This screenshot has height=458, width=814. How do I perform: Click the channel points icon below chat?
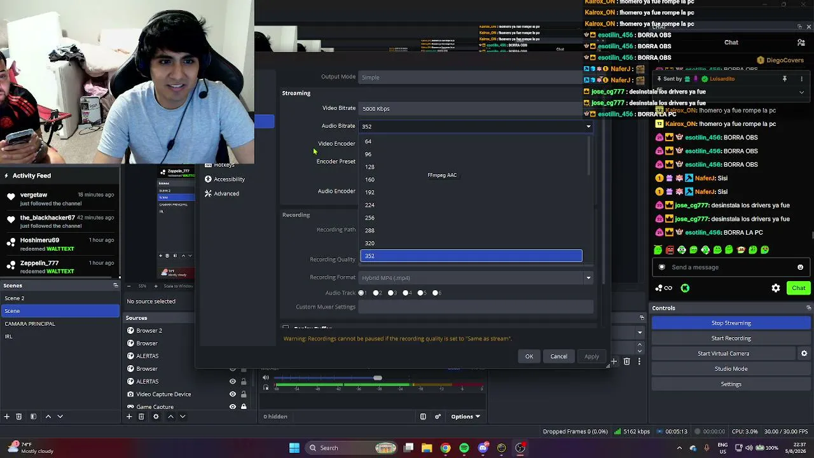[x=664, y=288]
